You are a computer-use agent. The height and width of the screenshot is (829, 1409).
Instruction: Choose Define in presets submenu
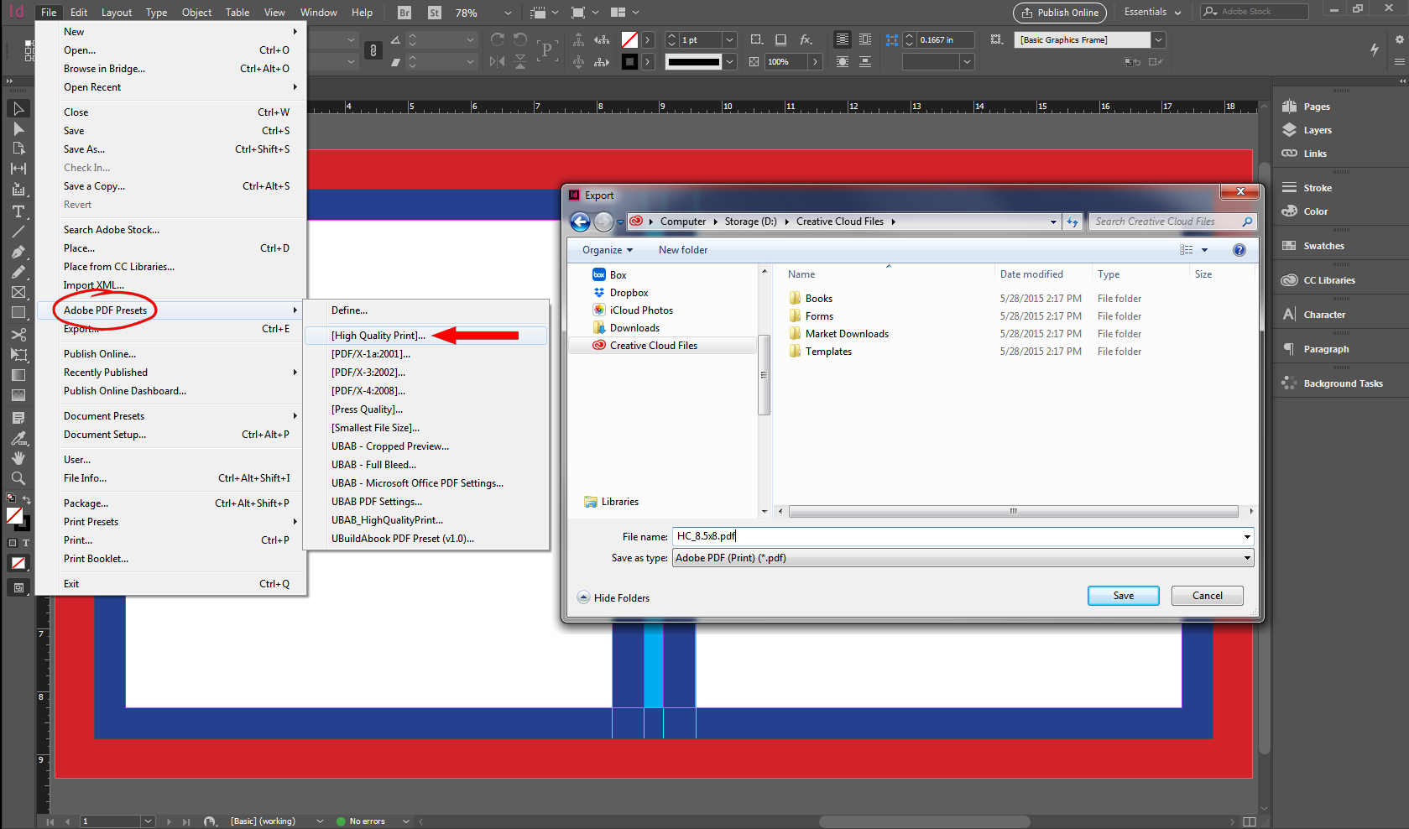425,310
